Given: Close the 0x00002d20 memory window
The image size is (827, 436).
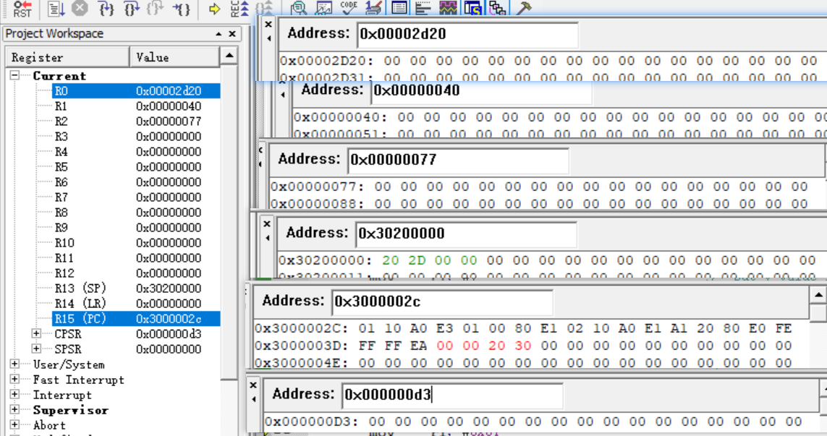Looking at the screenshot, I should tap(268, 25).
